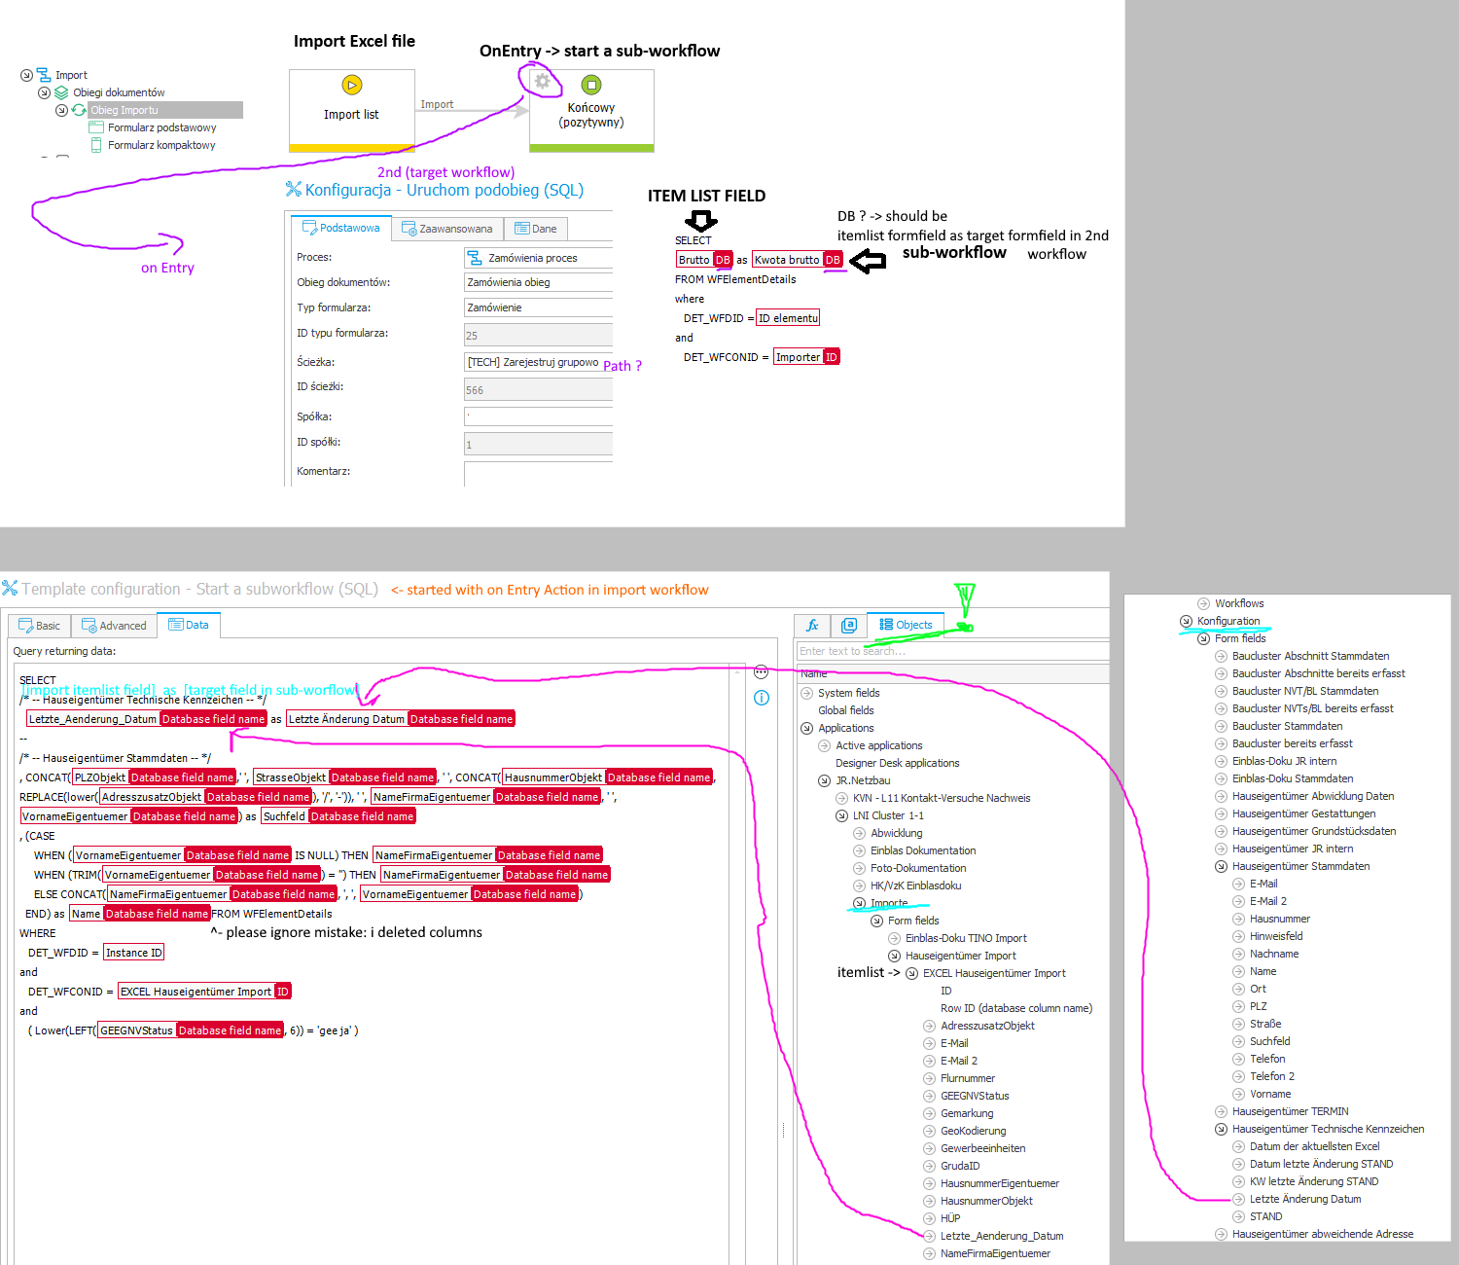Click the Obiegi dokumentów layers icon
This screenshot has height=1265, width=1459.
61,92
